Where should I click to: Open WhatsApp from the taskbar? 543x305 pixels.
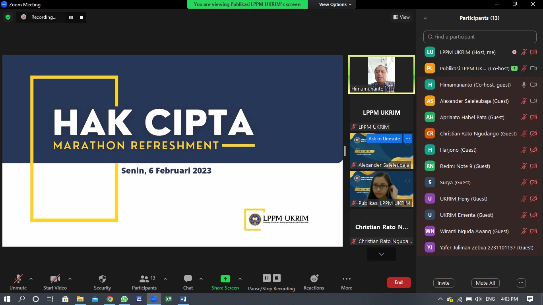[124, 299]
